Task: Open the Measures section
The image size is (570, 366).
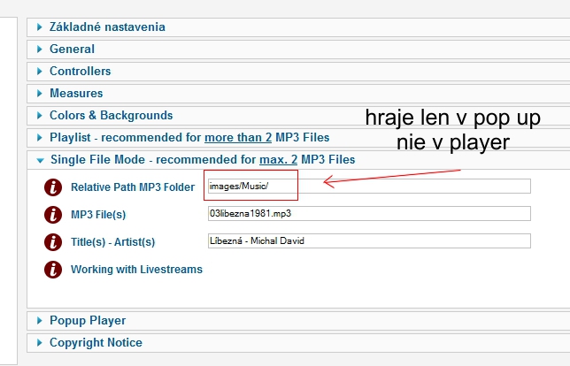Action: (76, 93)
